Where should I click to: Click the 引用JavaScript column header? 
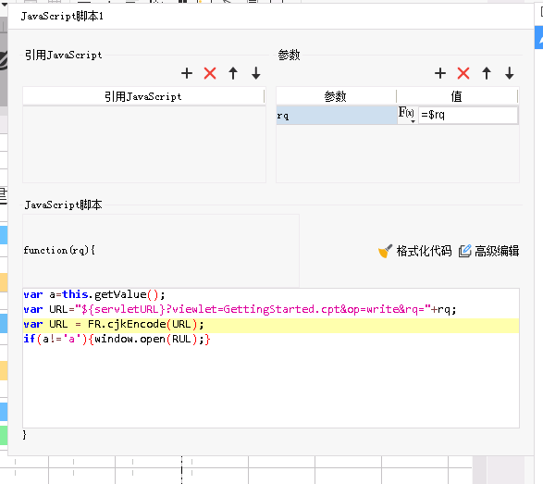pos(143,96)
